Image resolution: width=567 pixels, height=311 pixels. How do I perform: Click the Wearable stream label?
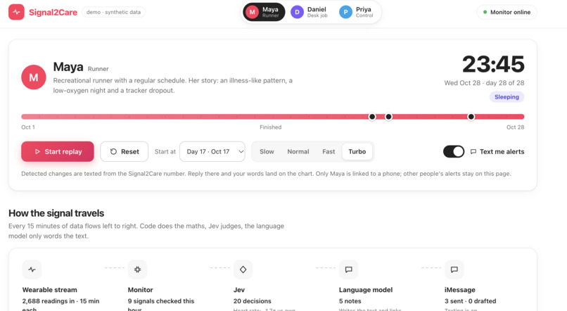coord(49,290)
